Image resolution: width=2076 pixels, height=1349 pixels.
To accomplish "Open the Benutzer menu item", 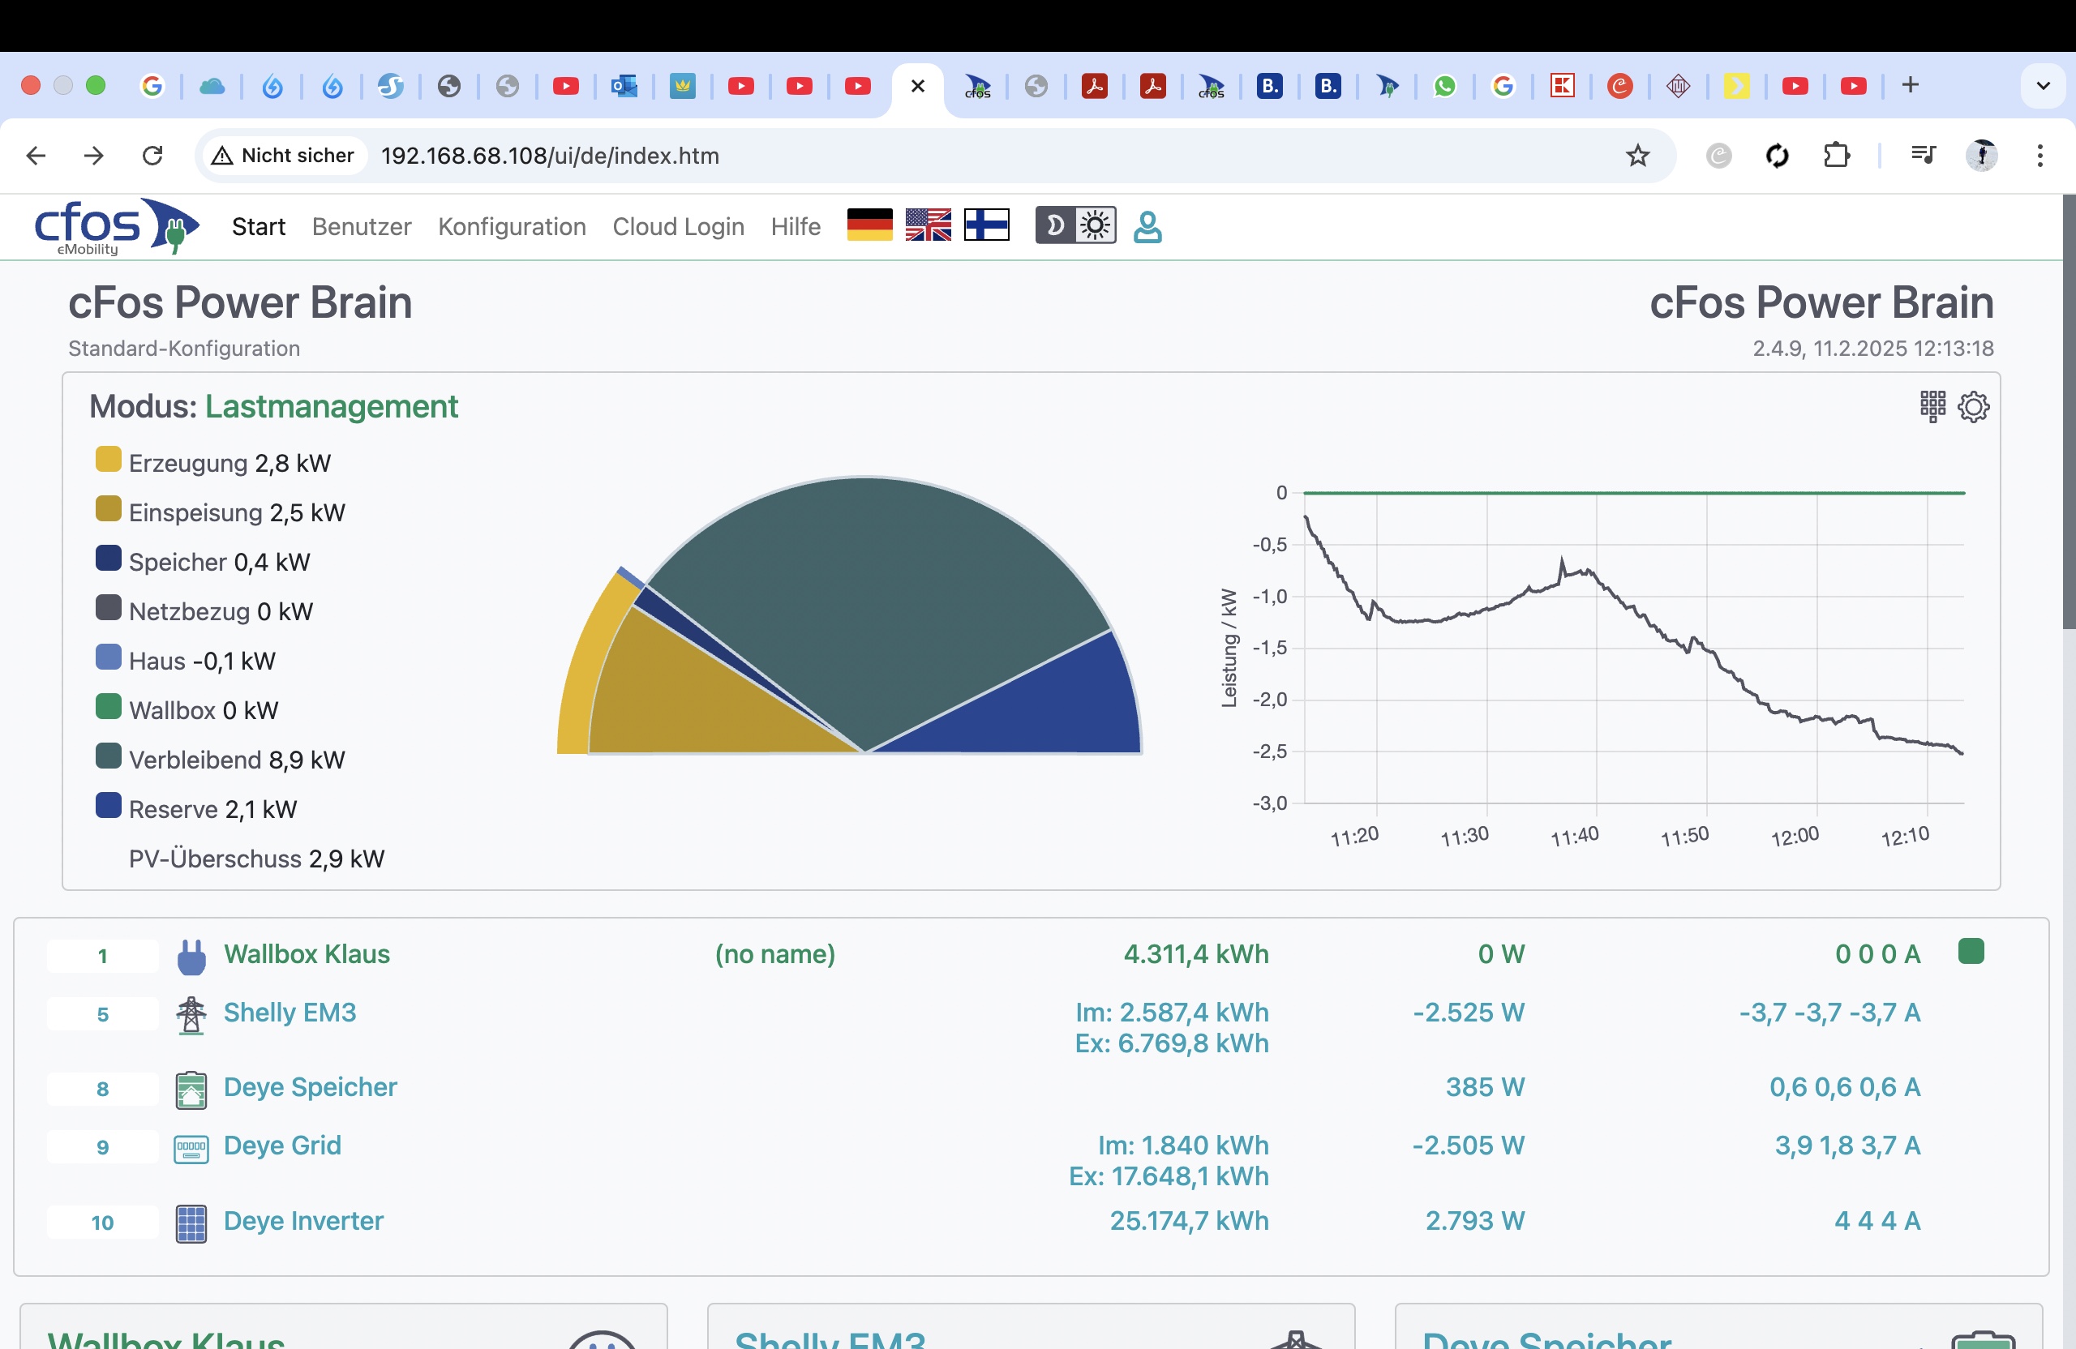I will pos(361,227).
